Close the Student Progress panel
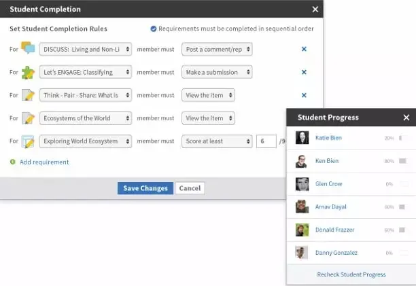The image size is (416, 286). (406, 118)
